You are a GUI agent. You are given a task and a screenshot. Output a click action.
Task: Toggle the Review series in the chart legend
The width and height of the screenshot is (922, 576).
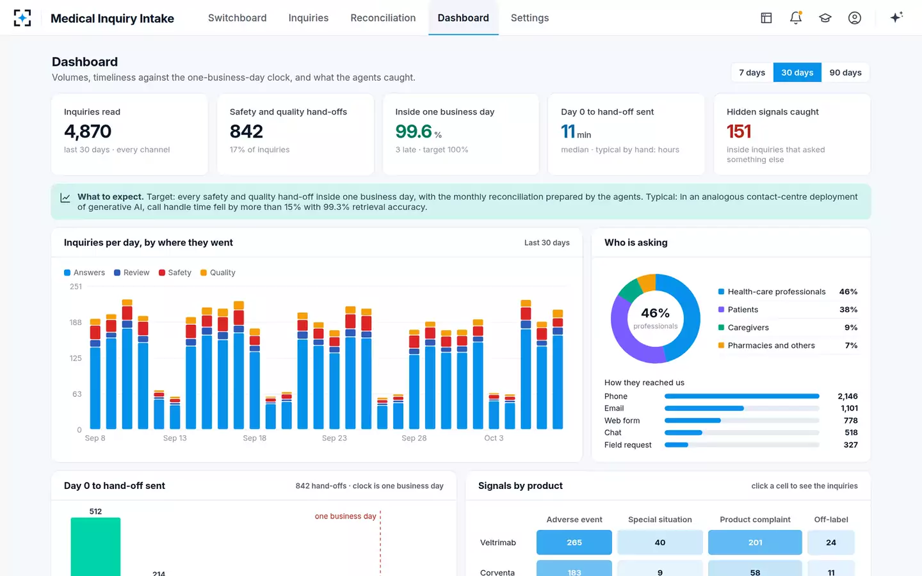(x=132, y=273)
